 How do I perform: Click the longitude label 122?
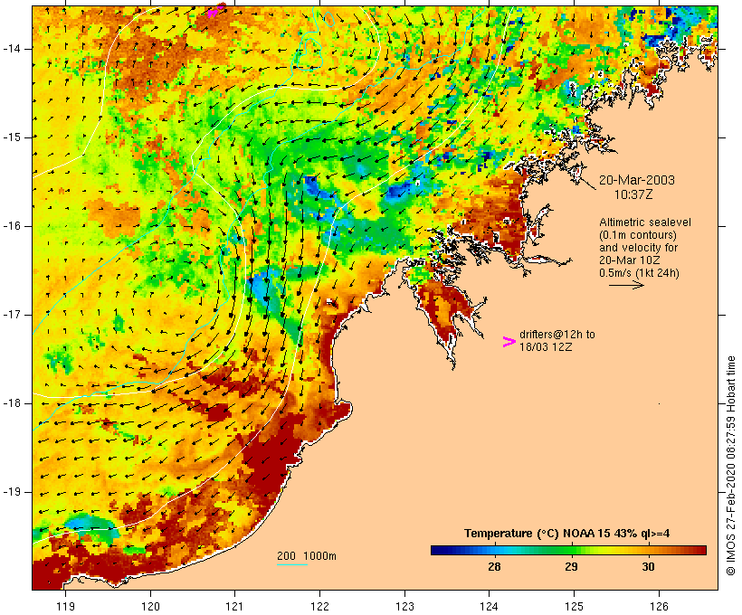[x=320, y=606]
